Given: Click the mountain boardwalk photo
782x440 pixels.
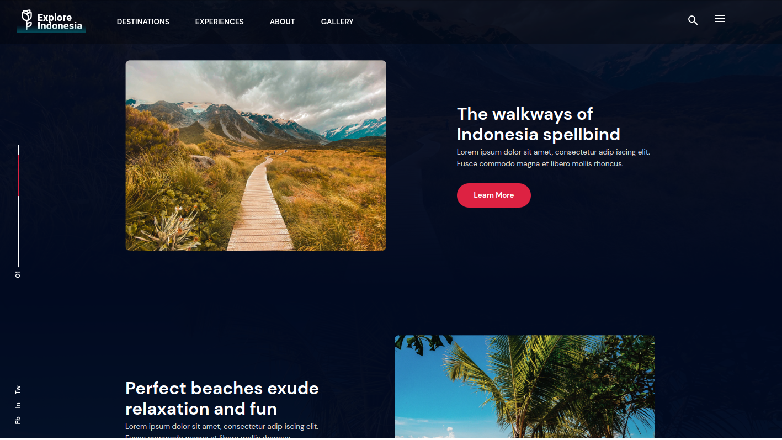Looking at the screenshot, I should [x=256, y=156].
